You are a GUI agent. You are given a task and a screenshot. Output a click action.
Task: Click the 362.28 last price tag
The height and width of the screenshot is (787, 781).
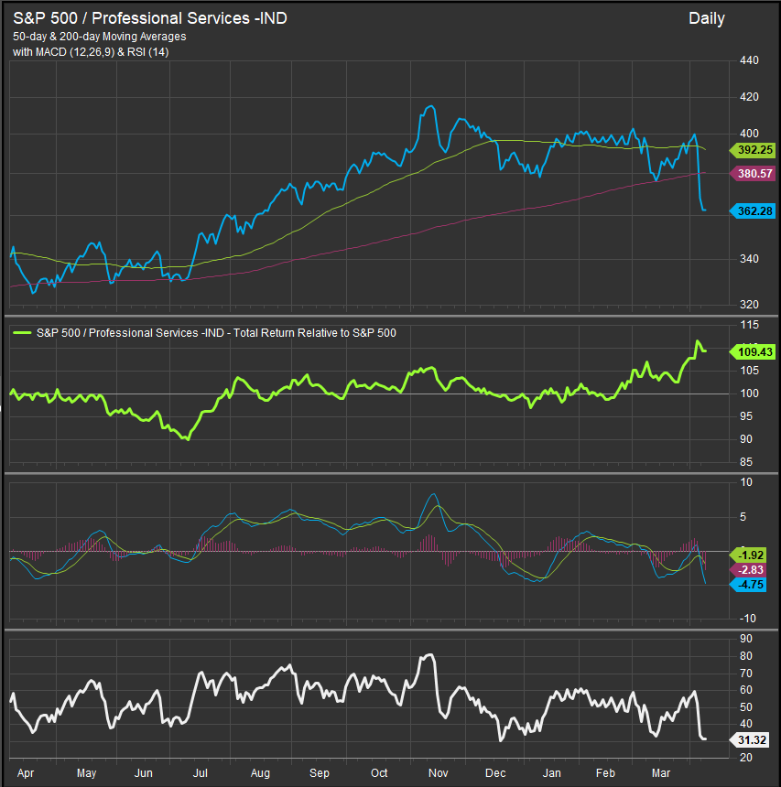[754, 210]
